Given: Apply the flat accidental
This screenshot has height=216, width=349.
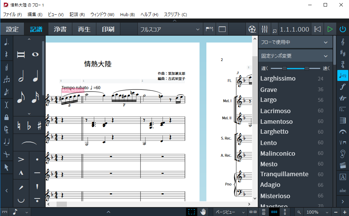Looking at the screenshot, I should tap(29, 126).
